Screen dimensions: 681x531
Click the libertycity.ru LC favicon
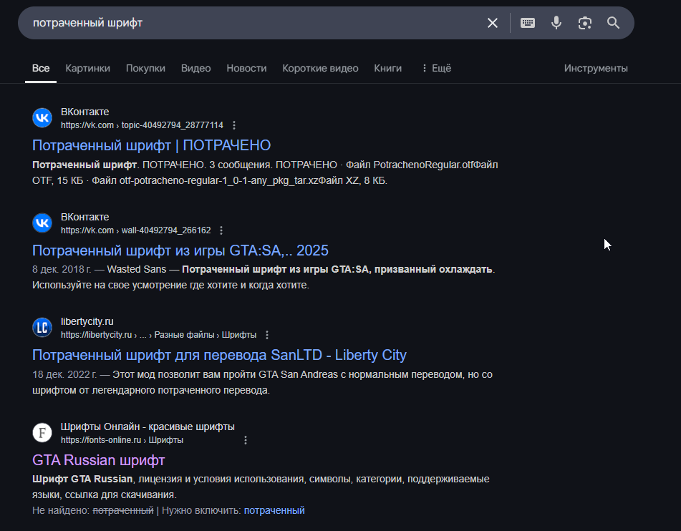pyautogui.click(x=43, y=328)
